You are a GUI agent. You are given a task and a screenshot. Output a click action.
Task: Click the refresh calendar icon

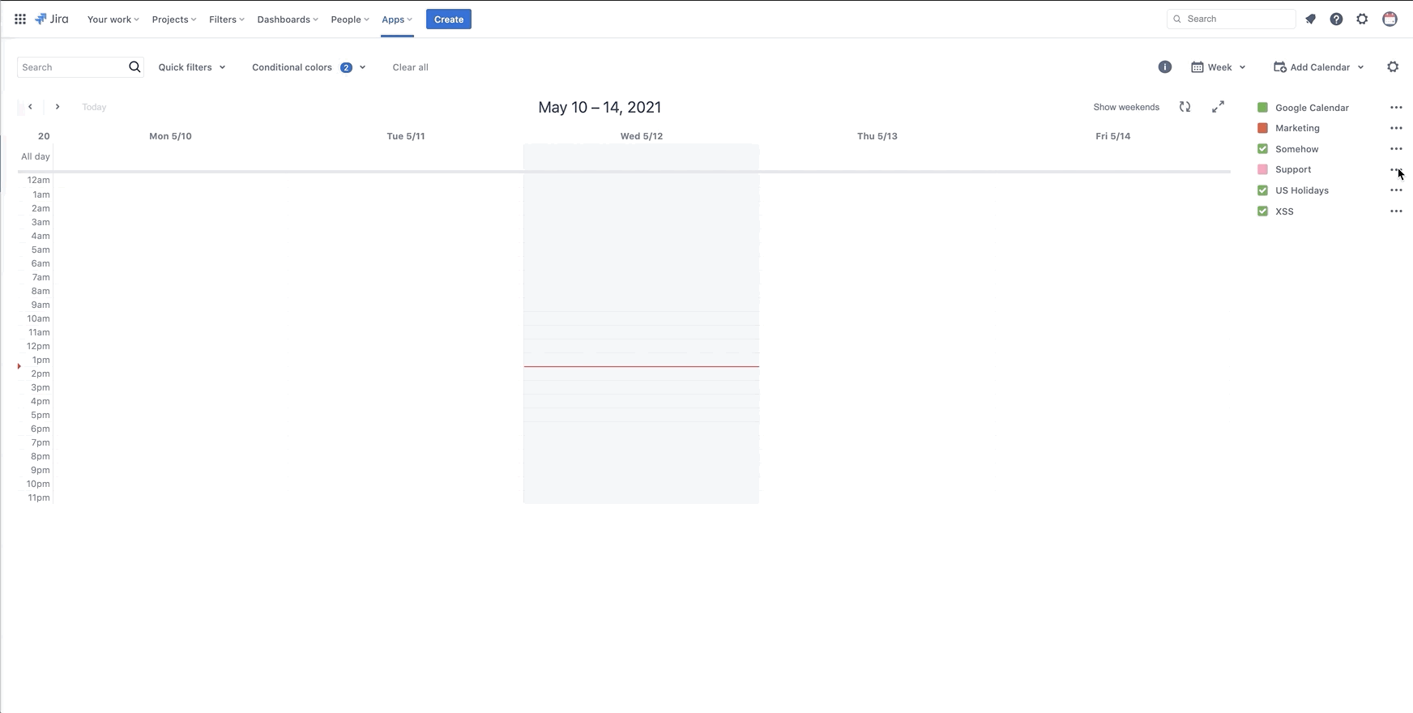tap(1185, 107)
